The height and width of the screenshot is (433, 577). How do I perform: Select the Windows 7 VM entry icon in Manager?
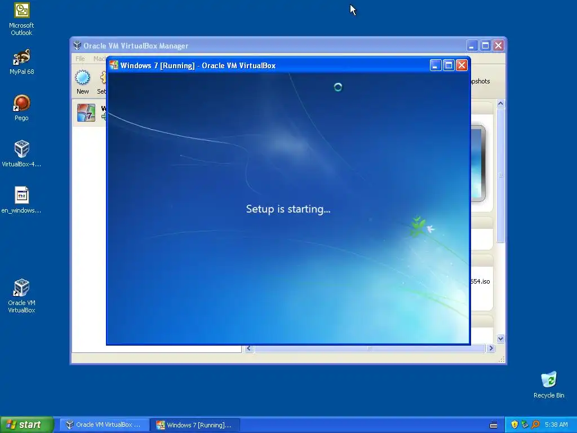pyautogui.click(x=86, y=113)
